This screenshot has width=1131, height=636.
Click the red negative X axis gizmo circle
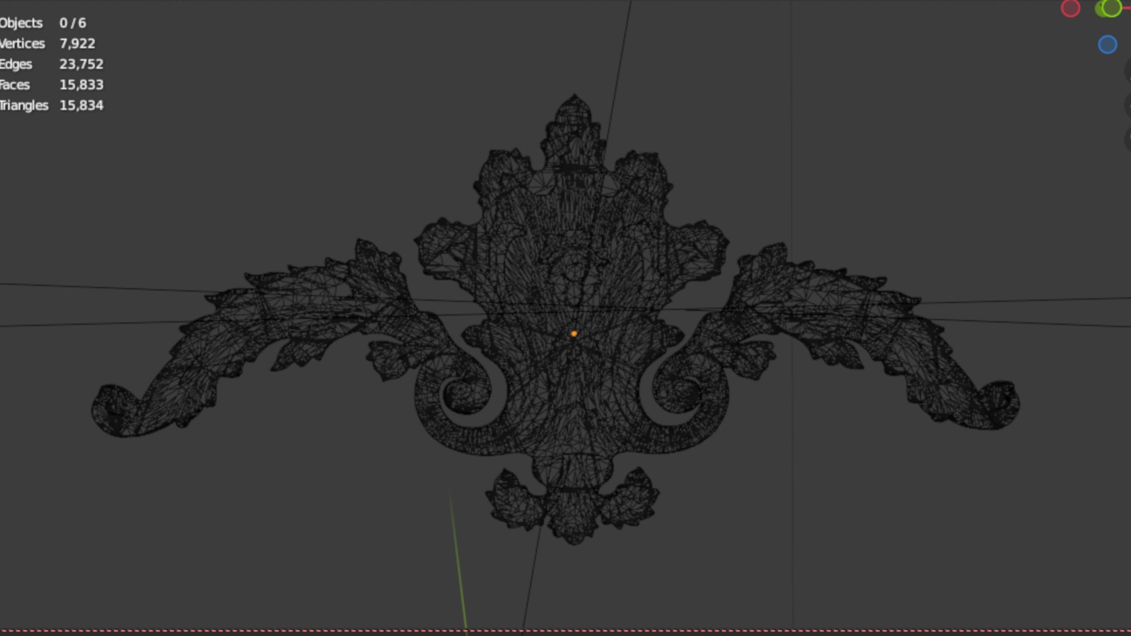tap(1070, 8)
